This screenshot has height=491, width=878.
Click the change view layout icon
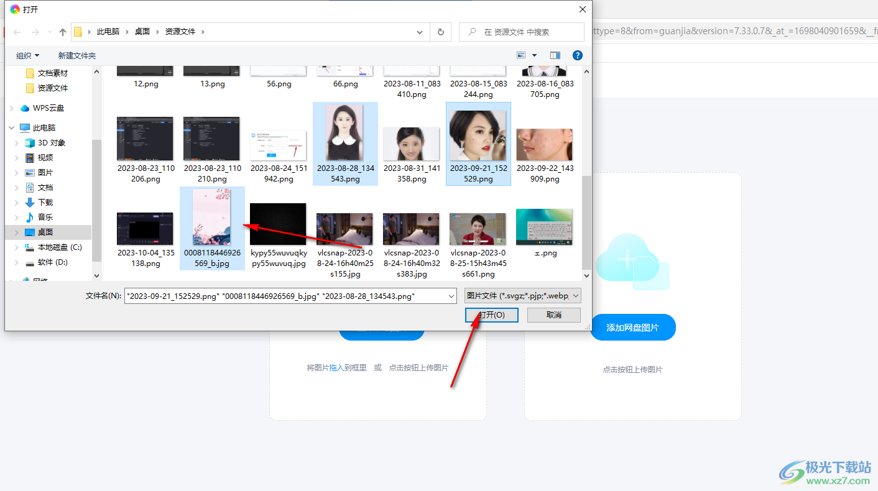coord(521,55)
